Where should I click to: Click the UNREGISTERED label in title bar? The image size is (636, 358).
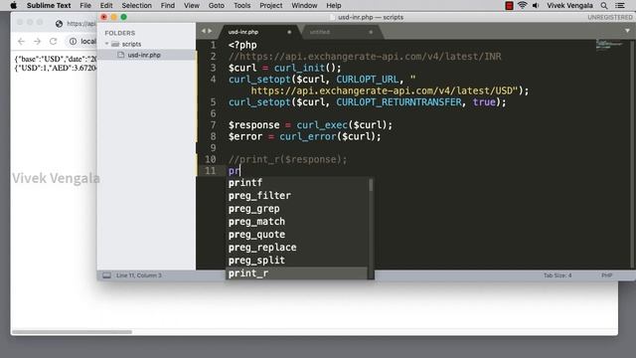[610, 17]
